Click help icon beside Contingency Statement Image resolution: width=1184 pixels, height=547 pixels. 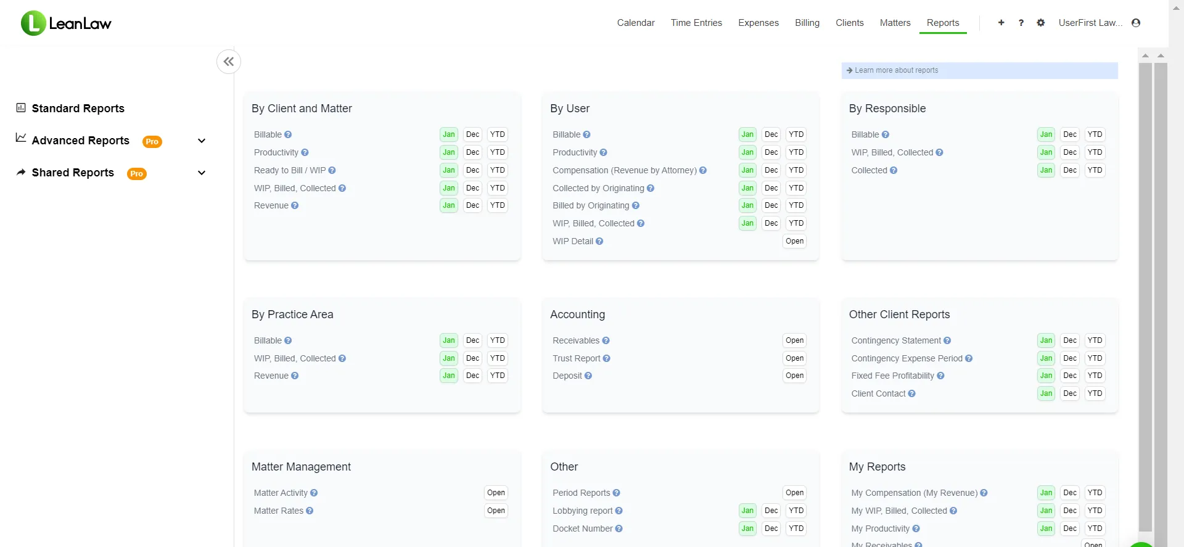[x=947, y=340]
